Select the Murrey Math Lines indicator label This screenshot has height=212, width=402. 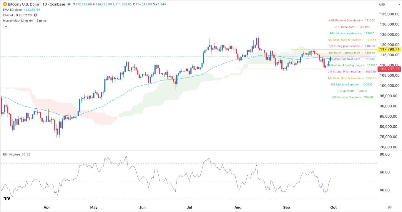(24, 21)
